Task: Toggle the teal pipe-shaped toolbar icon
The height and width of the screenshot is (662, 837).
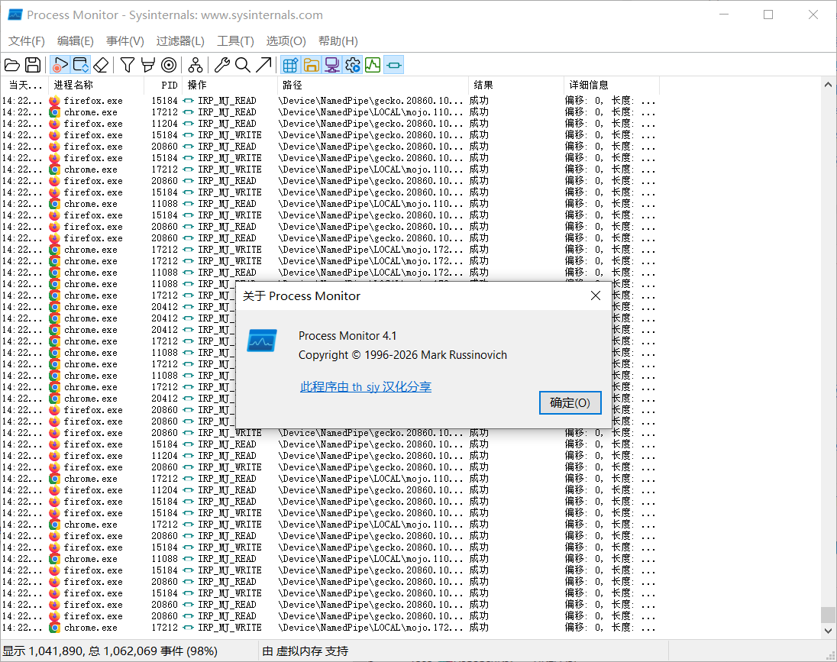Action: click(x=393, y=65)
